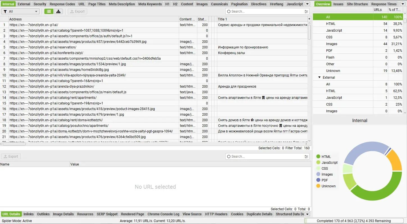Screen dimensions: 407x224
Task: Open filter settings in lower search box
Action: click(306, 157)
